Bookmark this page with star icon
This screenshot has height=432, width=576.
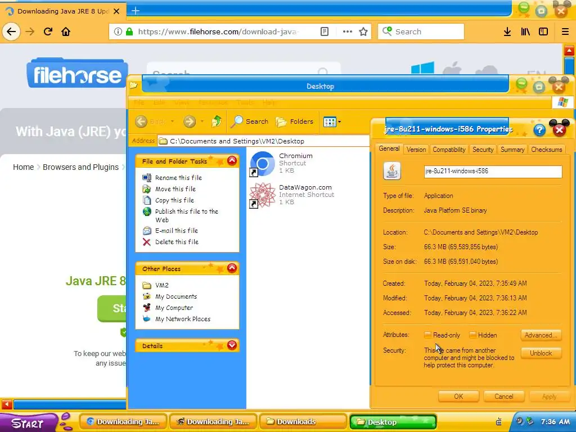(363, 31)
